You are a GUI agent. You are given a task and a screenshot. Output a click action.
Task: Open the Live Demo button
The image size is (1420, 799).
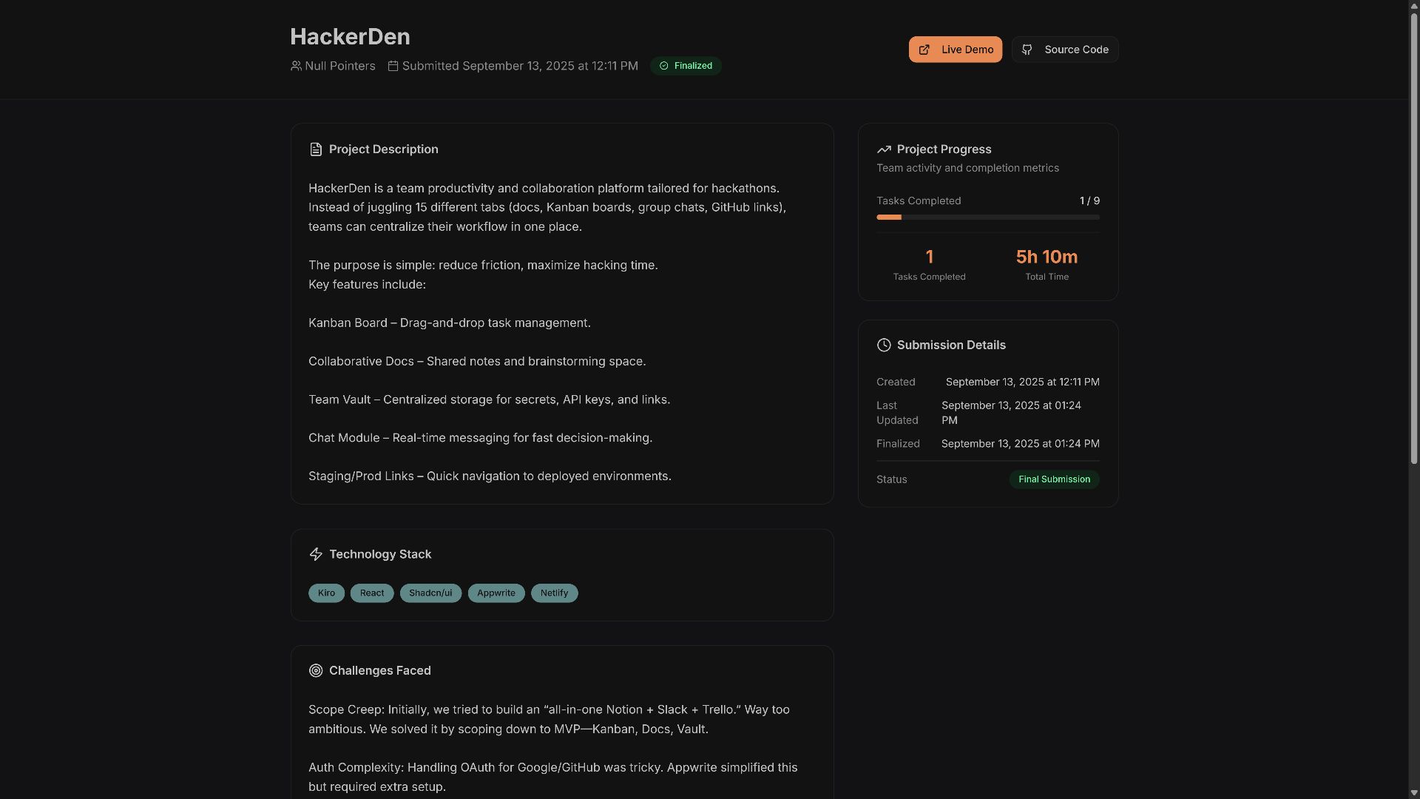pyautogui.click(x=955, y=50)
